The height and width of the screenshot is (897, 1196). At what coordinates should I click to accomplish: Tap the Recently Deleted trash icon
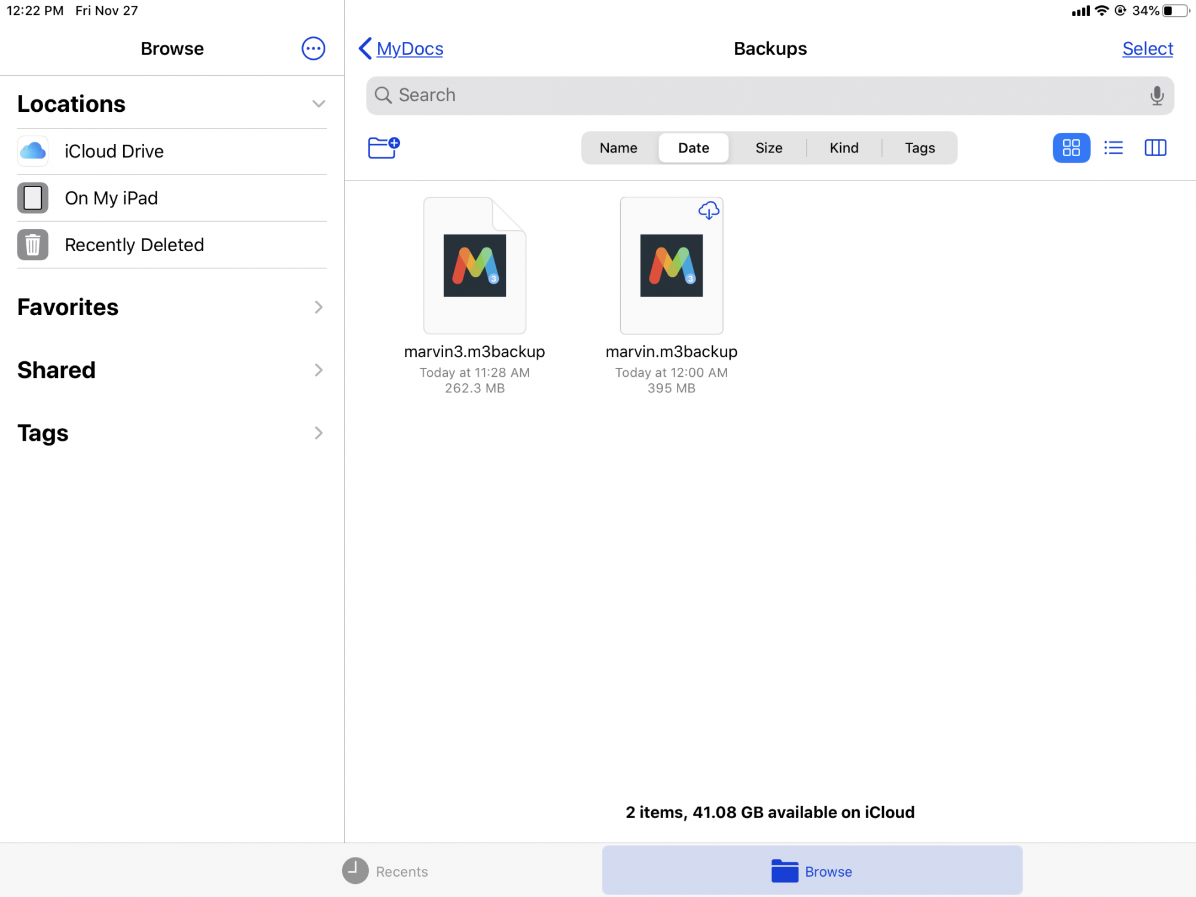coord(33,245)
